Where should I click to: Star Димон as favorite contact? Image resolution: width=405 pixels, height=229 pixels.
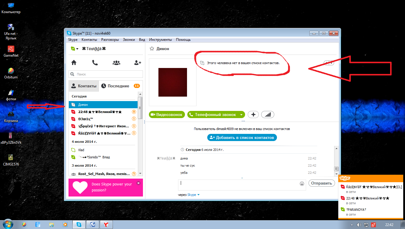tap(152, 49)
